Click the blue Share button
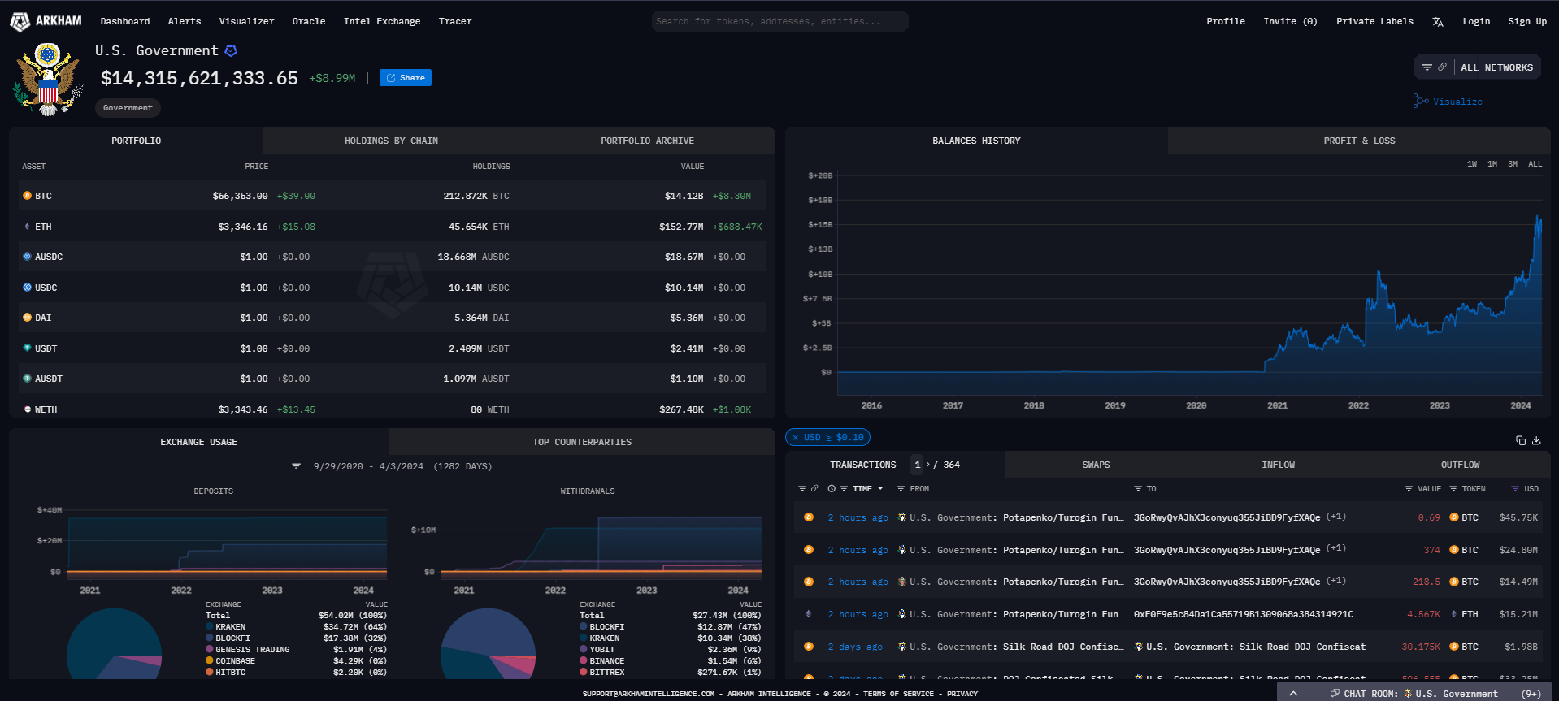 click(x=405, y=78)
